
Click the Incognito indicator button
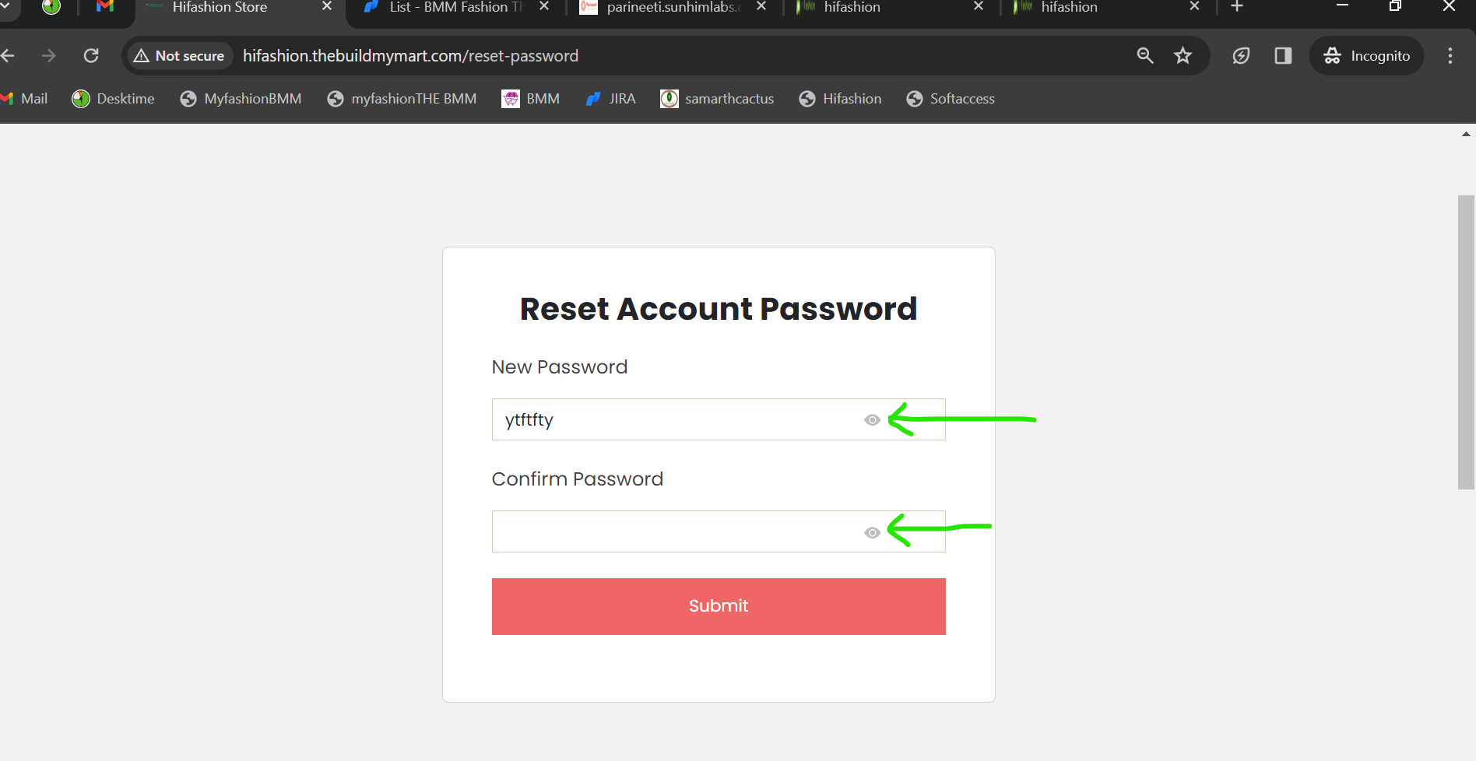(x=1367, y=56)
